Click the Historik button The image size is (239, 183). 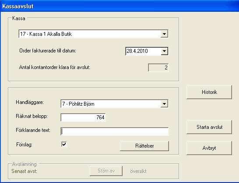(209, 92)
